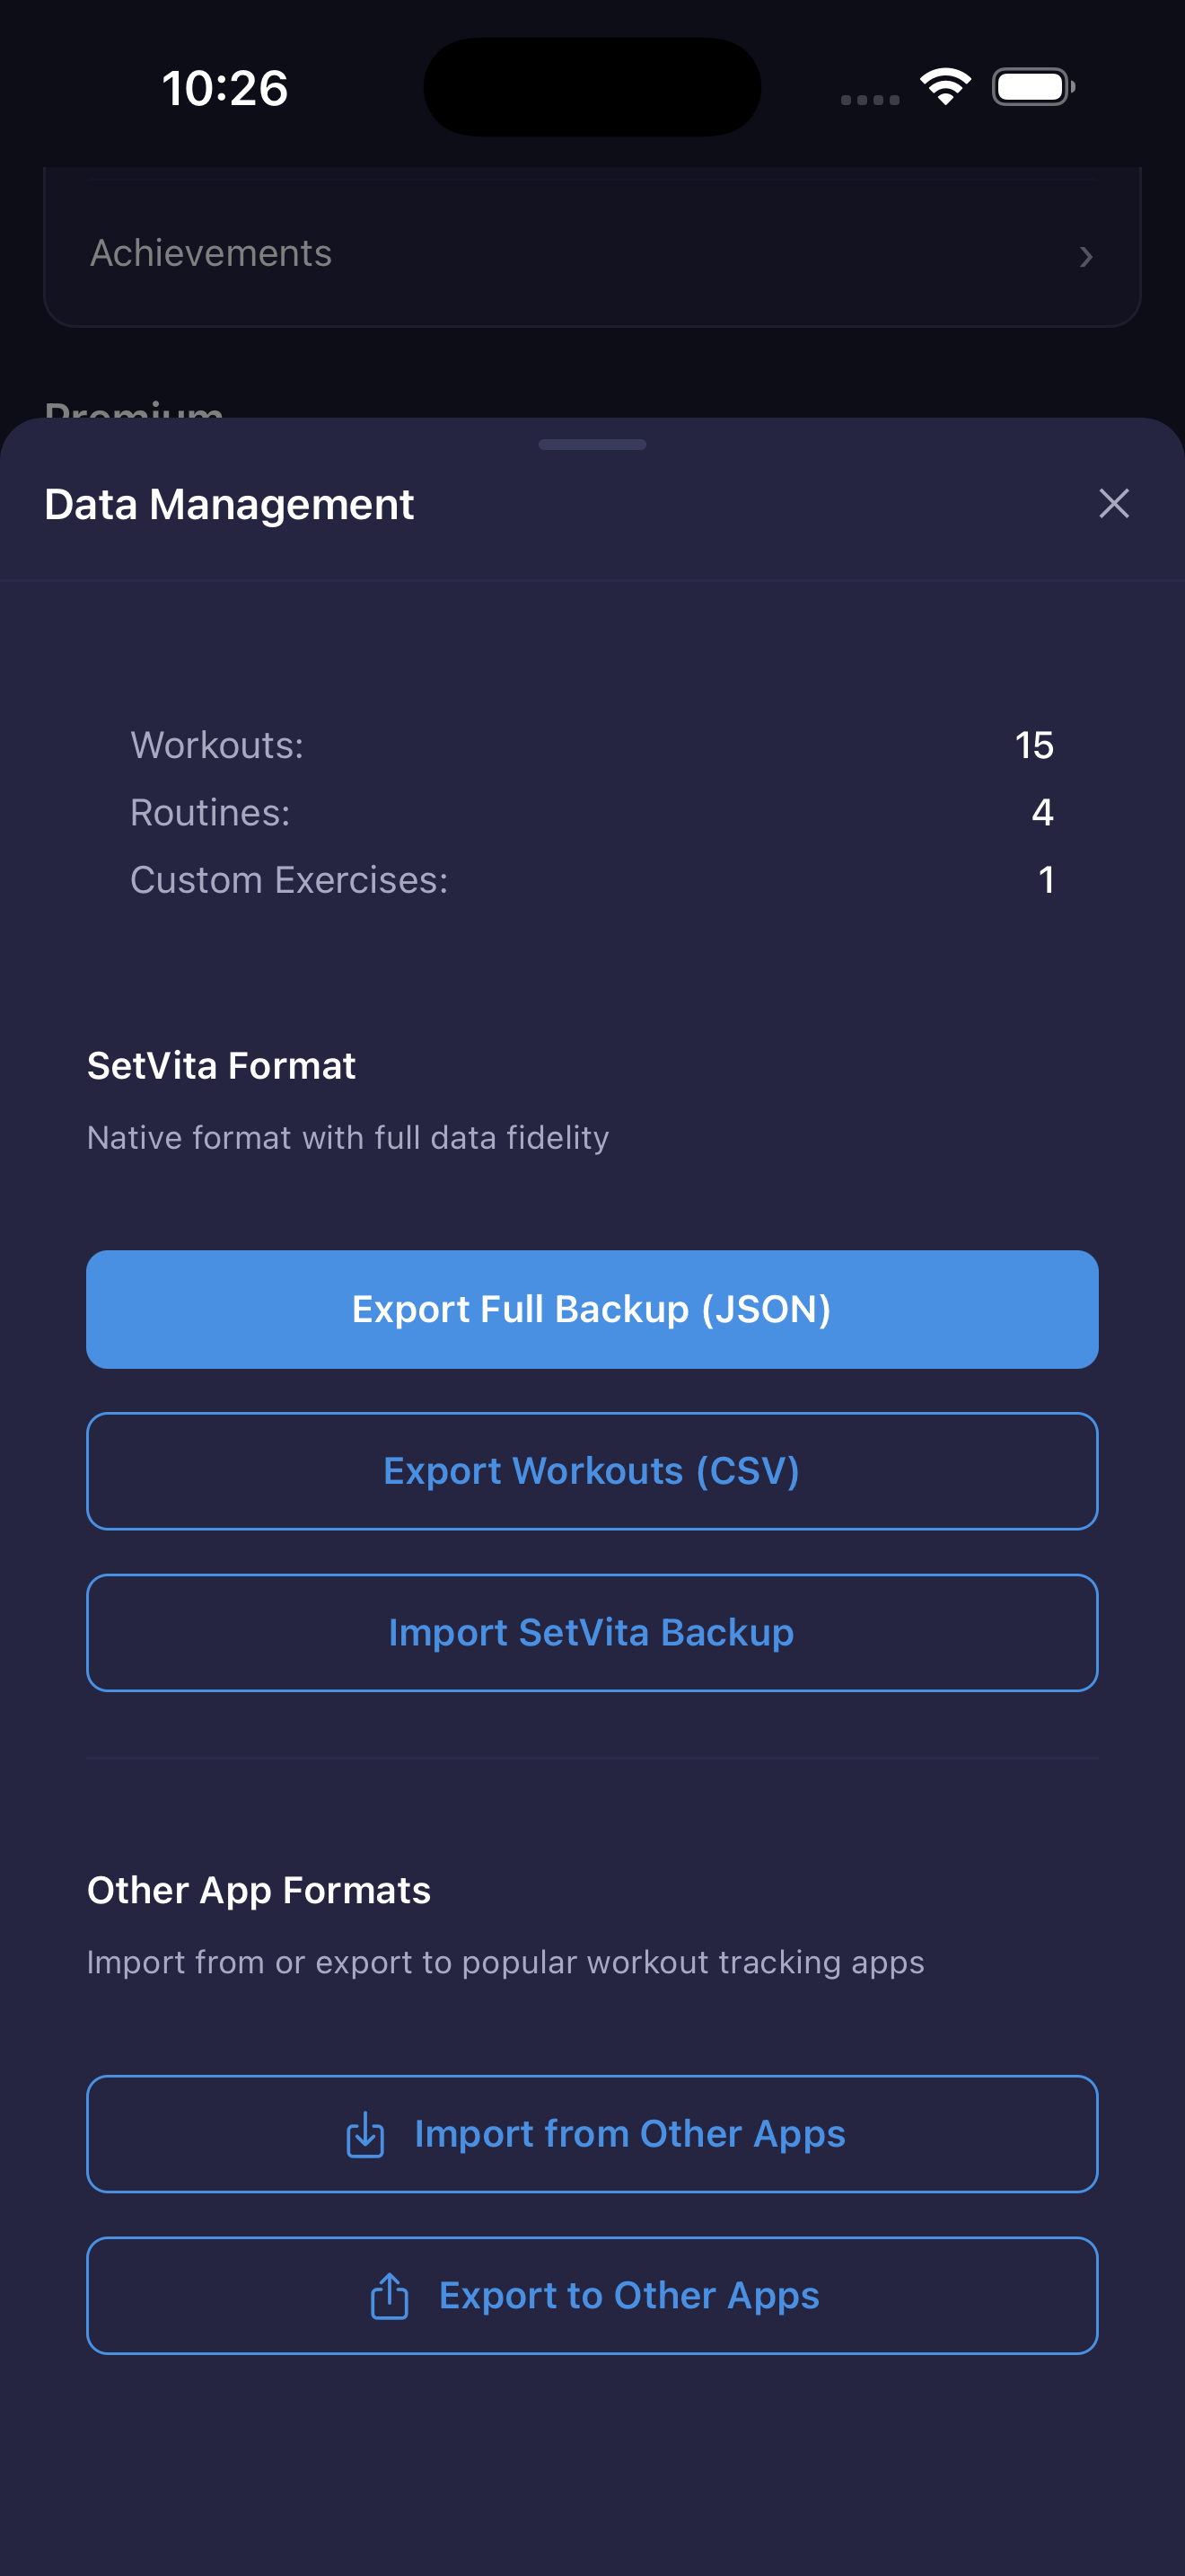The height and width of the screenshot is (2576, 1185).
Task: Open Export to Other Apps
Action: [x=592, y=2295]
